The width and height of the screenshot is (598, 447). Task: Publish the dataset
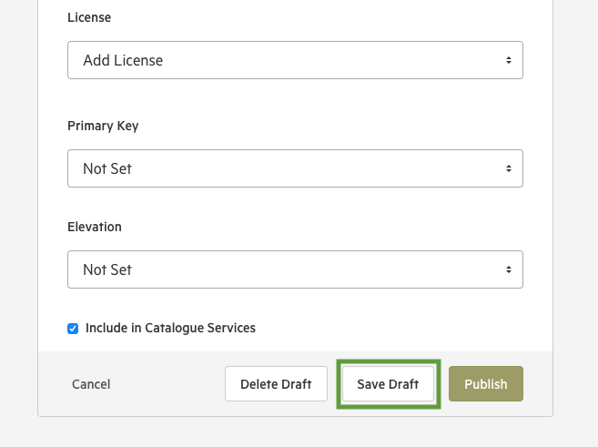(x=486, y=384)
